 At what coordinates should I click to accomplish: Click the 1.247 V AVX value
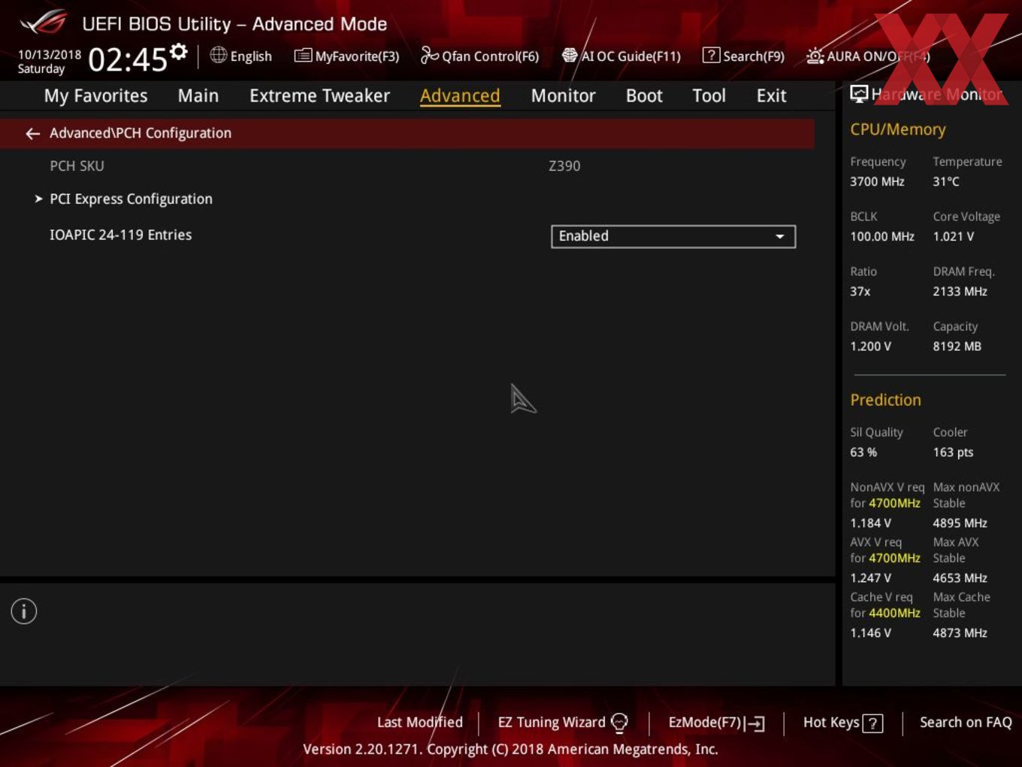pos(870,578)
